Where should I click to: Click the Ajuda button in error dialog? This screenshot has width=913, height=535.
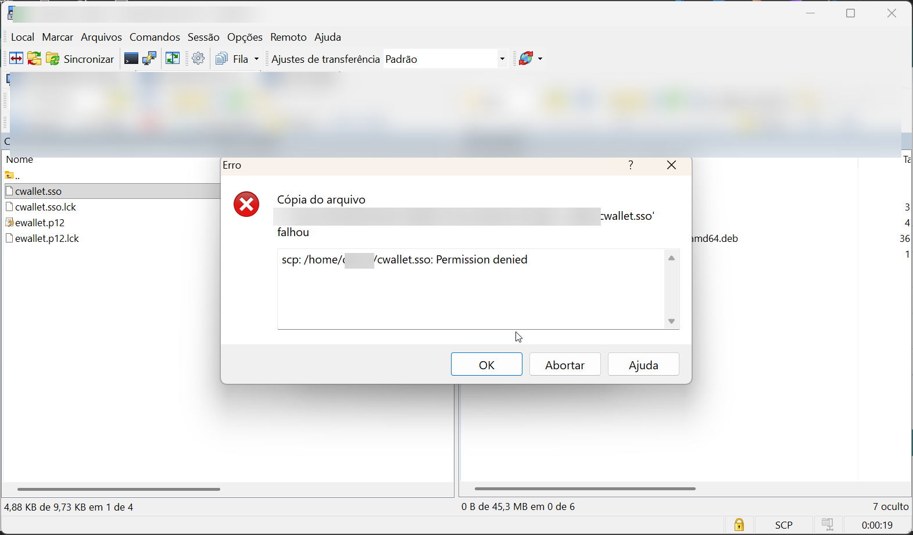tap(643, 365)
